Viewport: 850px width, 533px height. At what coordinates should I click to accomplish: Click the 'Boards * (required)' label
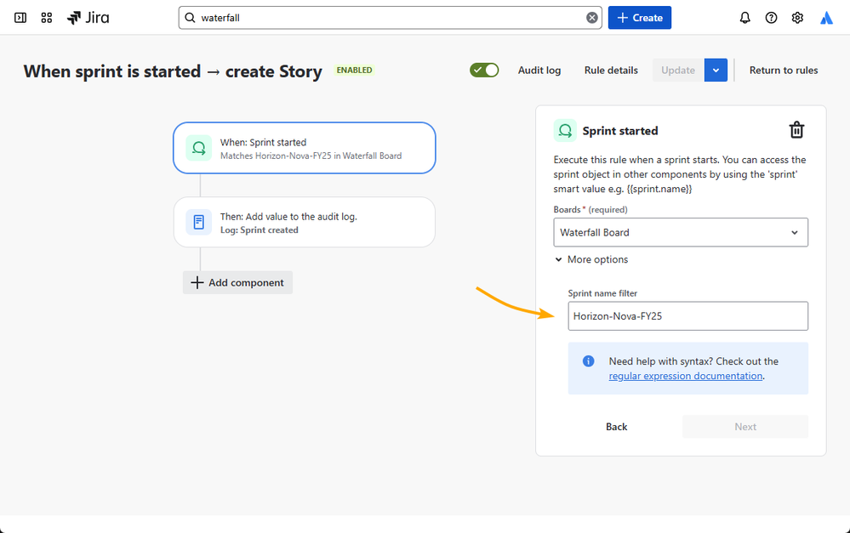coord(590,210)
